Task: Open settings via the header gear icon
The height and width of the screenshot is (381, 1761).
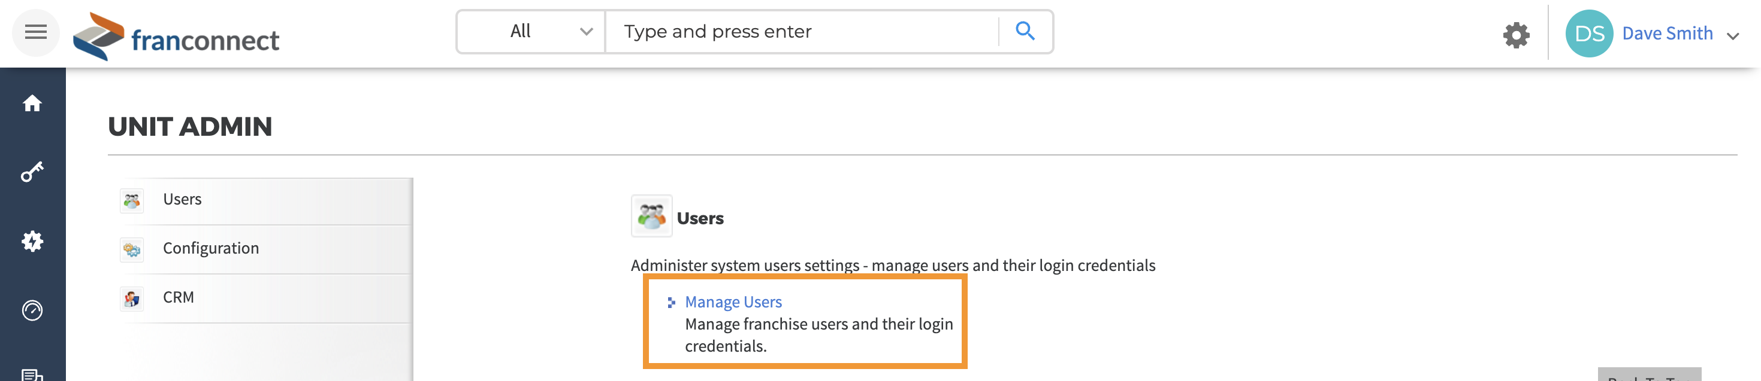Action: click(x=1515, y=34)
